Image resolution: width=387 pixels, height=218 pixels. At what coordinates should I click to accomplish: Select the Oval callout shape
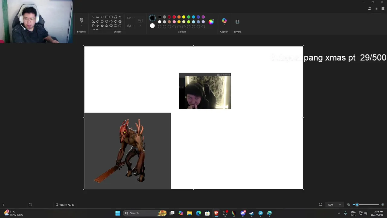click(115, 26)
